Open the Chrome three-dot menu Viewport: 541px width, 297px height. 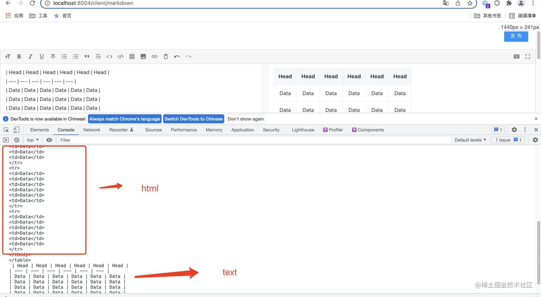(x=533, y=3)
